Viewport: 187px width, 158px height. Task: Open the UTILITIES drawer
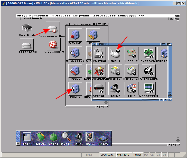pos(75,53)
